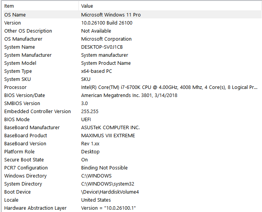Image resolution: width=262 pixels, height=212 pixels.
Task: Select the Windows Directory row label
Action: click(25, 176)
